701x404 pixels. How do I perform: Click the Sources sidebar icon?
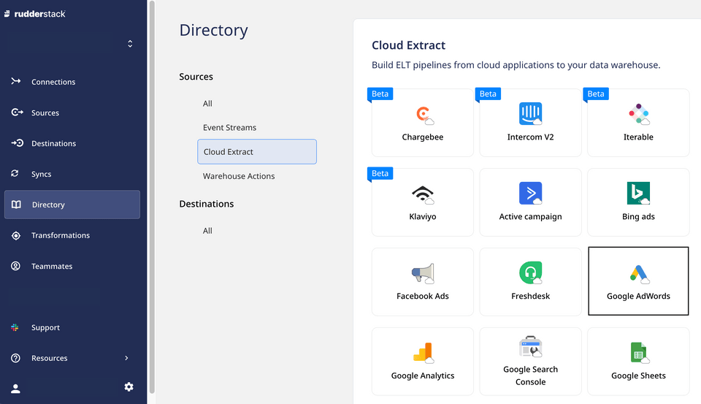[x=17, y=113]
